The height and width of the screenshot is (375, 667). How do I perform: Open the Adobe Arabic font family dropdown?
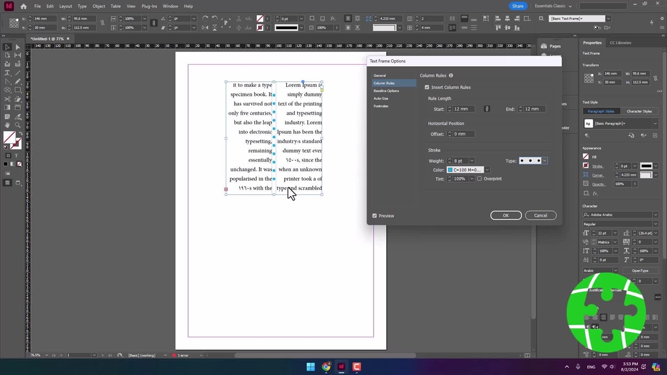tap(655, 215)
